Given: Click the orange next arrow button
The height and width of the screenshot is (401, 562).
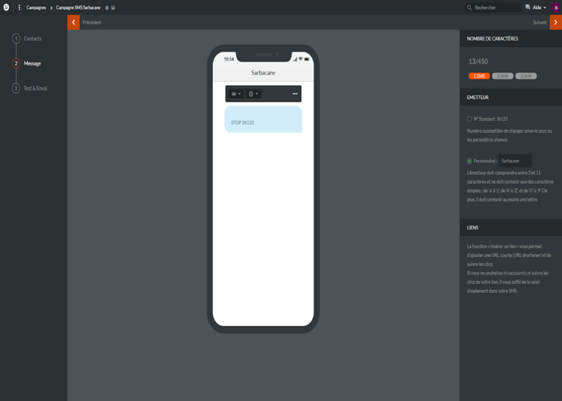Looking at the screenshot, I should 556,22.
